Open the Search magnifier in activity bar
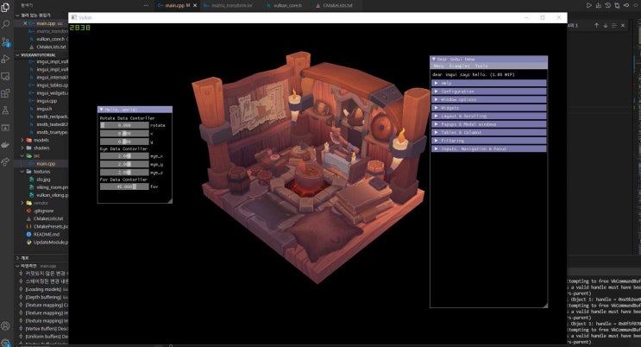 pos(6,24)
